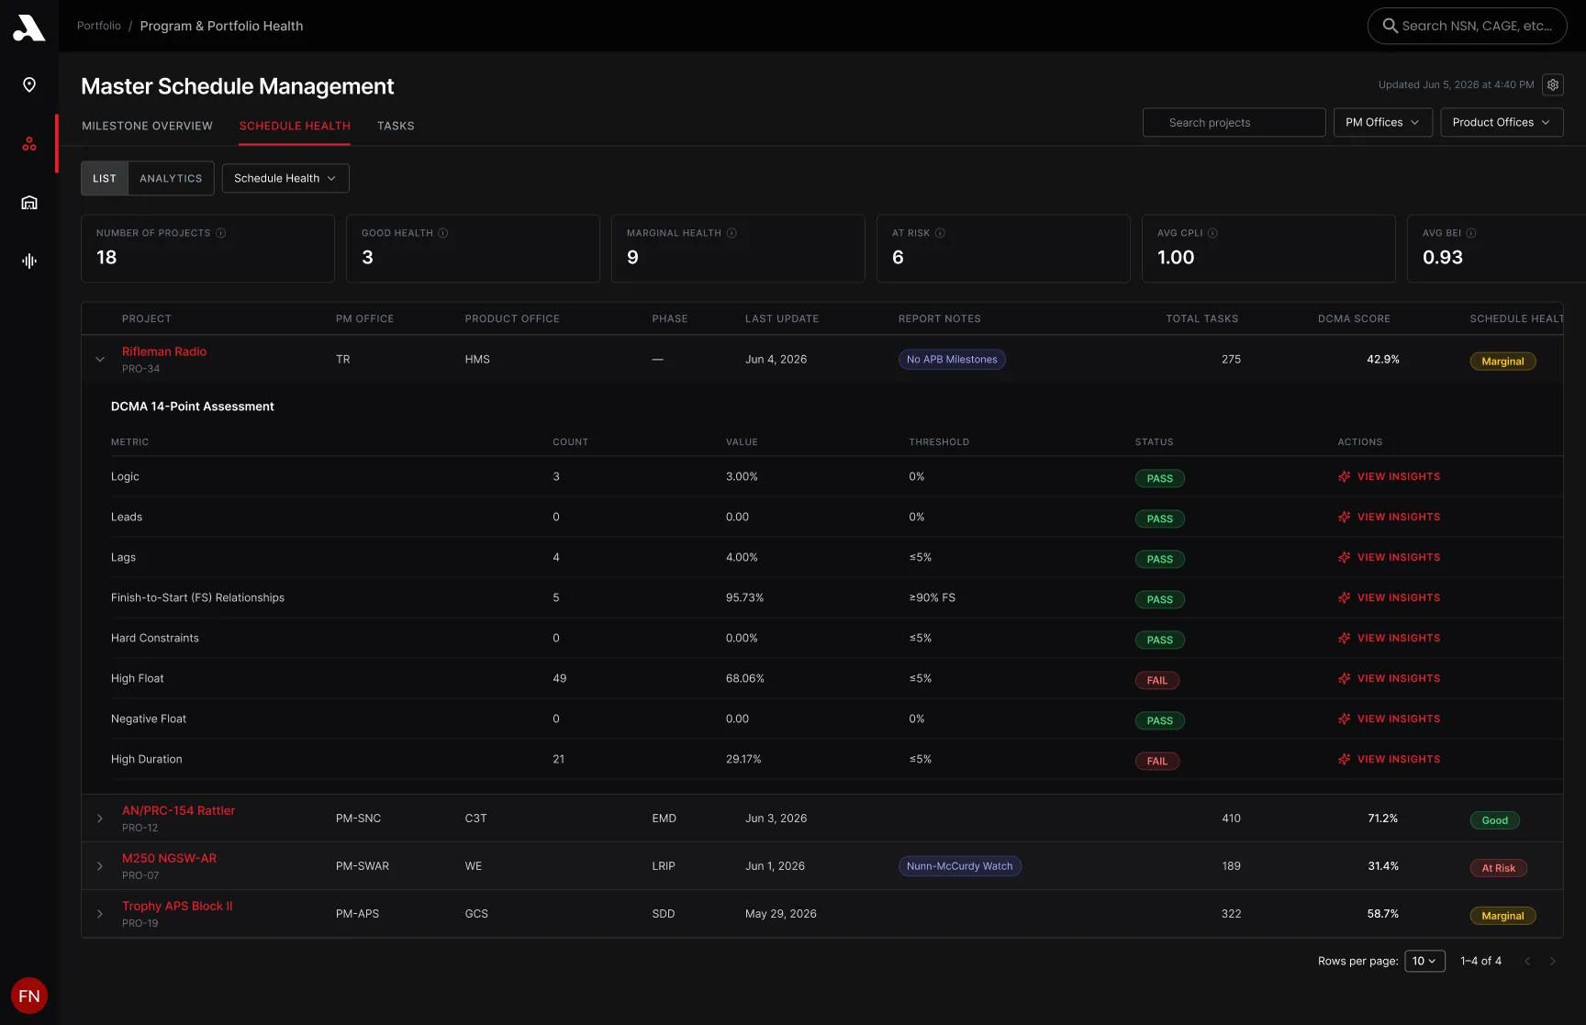Show info for Avg CPLI card
The width and height of the screenshot is (1586, 1025).
coord(1212,233)
